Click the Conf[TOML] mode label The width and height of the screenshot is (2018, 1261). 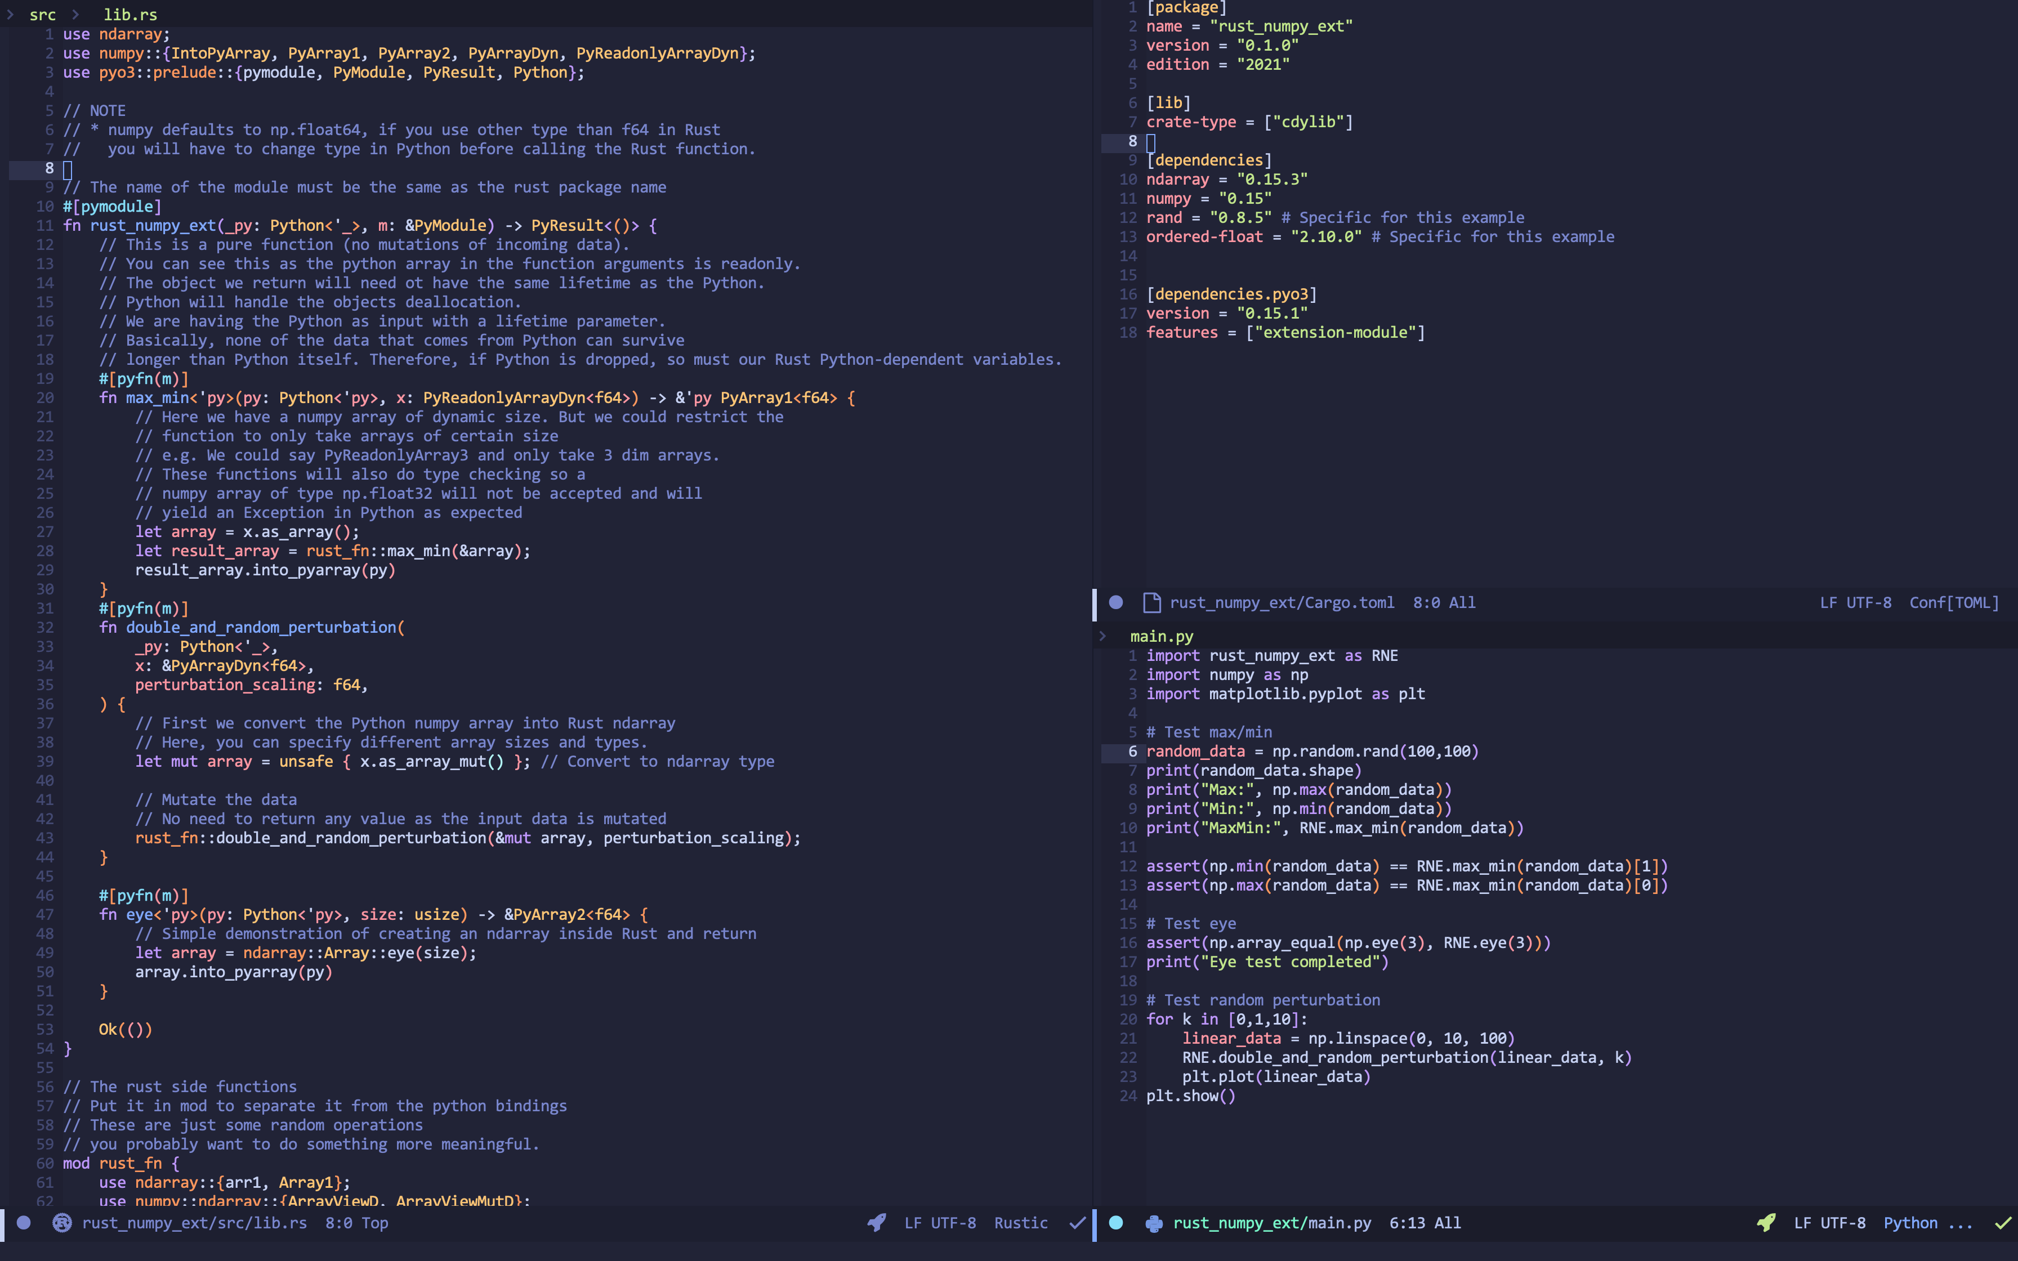(x=1954, y=602)
